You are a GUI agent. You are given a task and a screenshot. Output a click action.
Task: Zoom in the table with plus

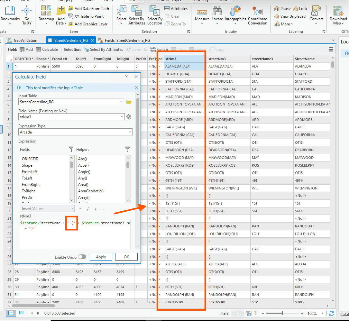point(302,313)
